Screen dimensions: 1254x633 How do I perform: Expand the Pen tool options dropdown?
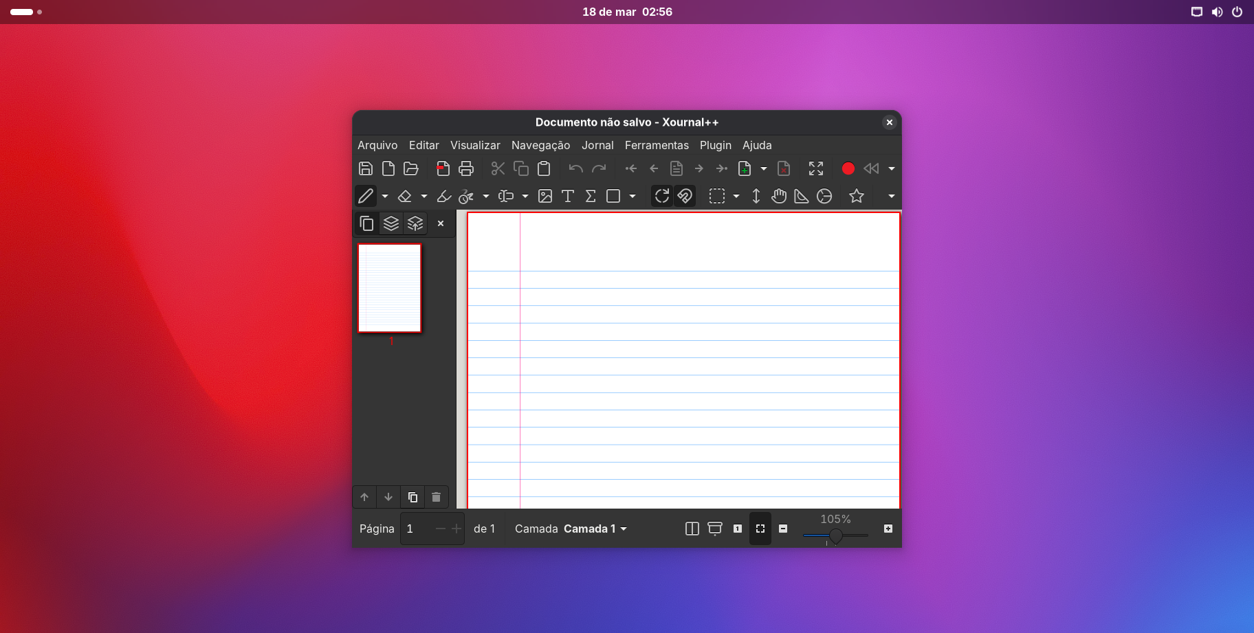click(385, 197)
